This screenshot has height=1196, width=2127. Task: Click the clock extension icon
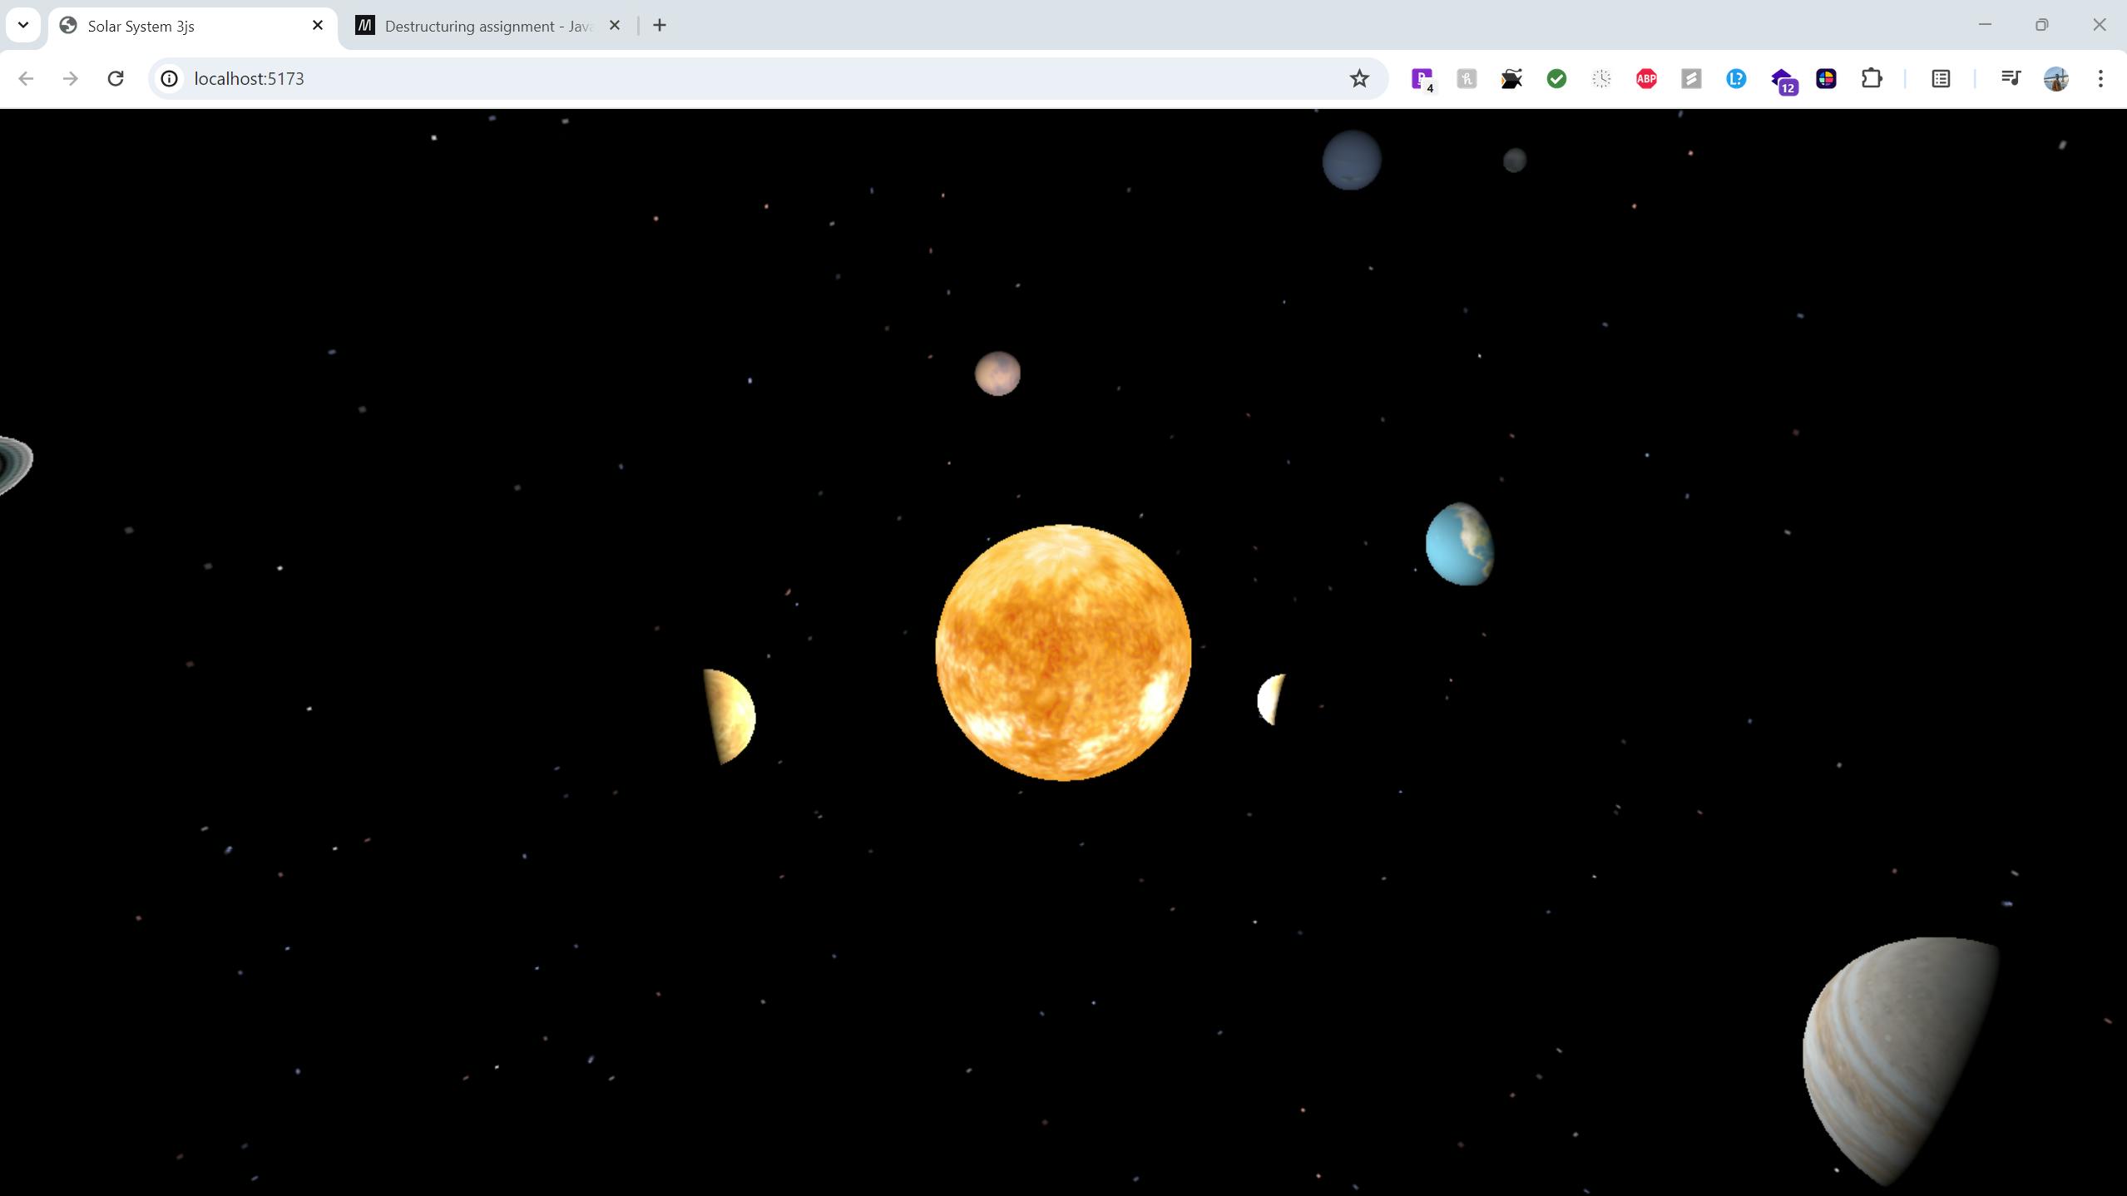pyautogui.click(x=1601, y=78)
